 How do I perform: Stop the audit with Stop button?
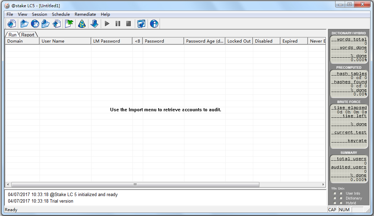(128, 24)
